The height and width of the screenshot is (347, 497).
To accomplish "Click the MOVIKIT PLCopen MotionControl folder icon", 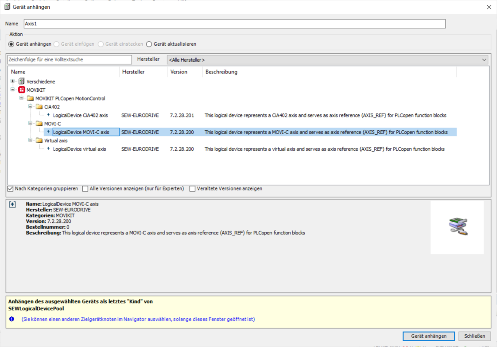I will click(30, 98).
